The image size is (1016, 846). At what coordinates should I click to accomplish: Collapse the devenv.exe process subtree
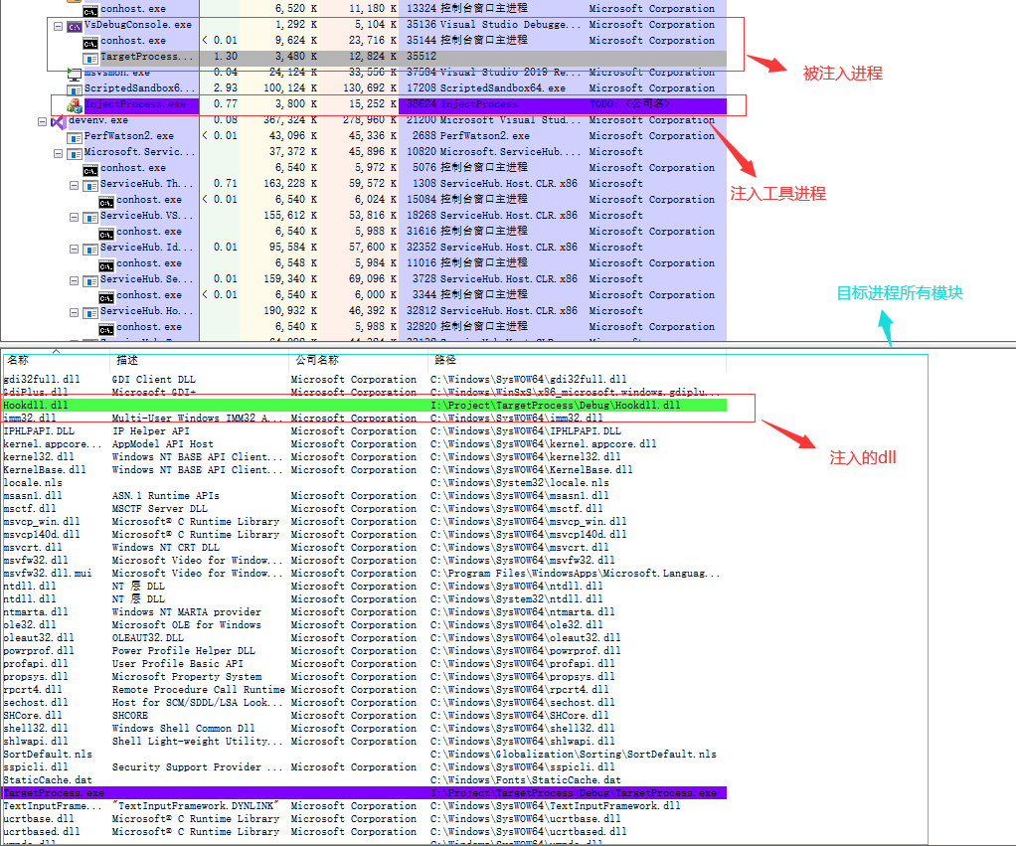(x=42, y=119)
